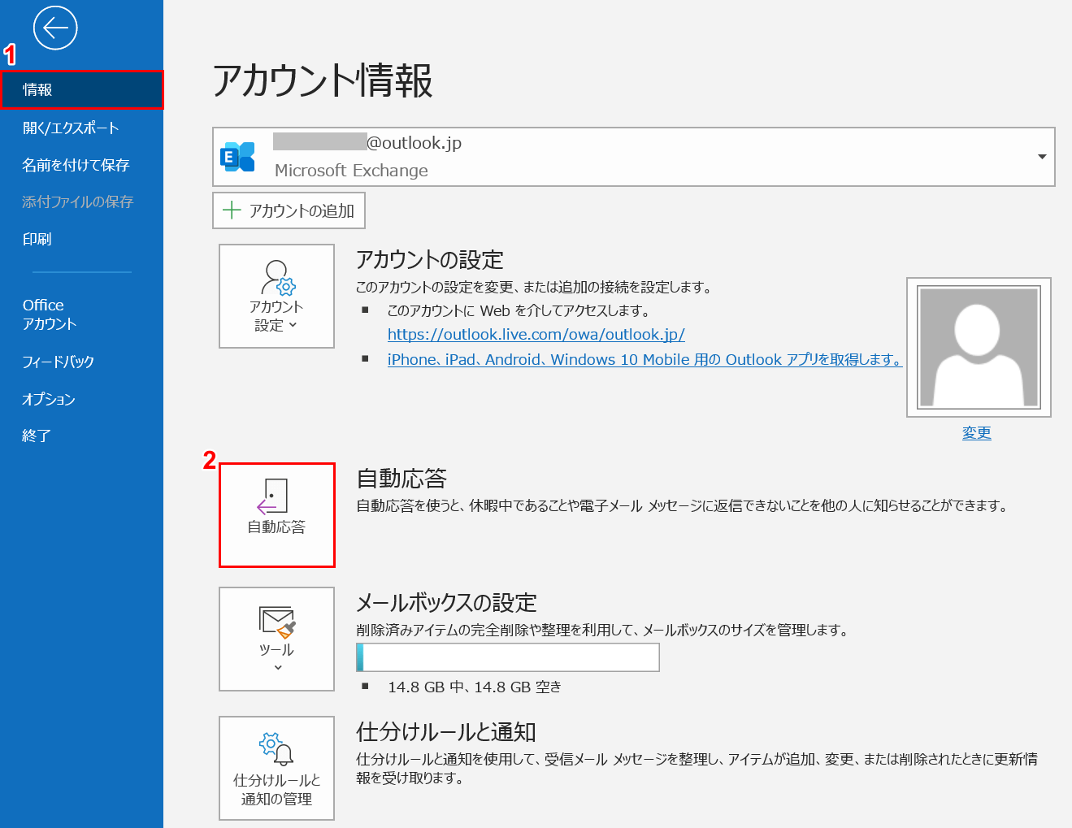Click the メールボックスの設定 heading
This screenshot has width=1072, height=828.
pyautogui.click(x=446, y=602)
